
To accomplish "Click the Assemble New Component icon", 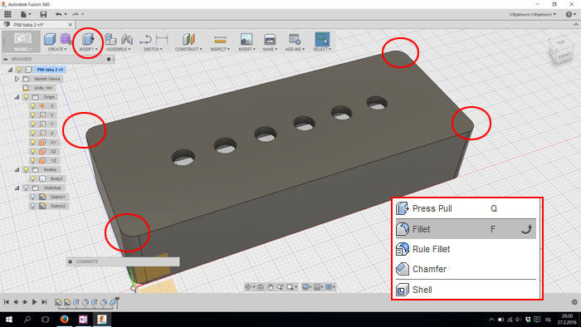I will point(110,39).
